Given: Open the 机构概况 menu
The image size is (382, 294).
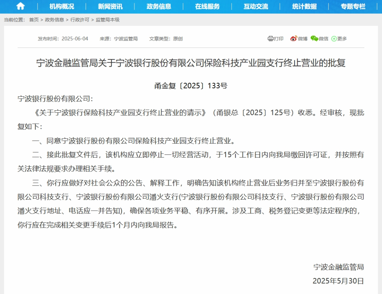Looking at the screenshot, I should 62,7.
